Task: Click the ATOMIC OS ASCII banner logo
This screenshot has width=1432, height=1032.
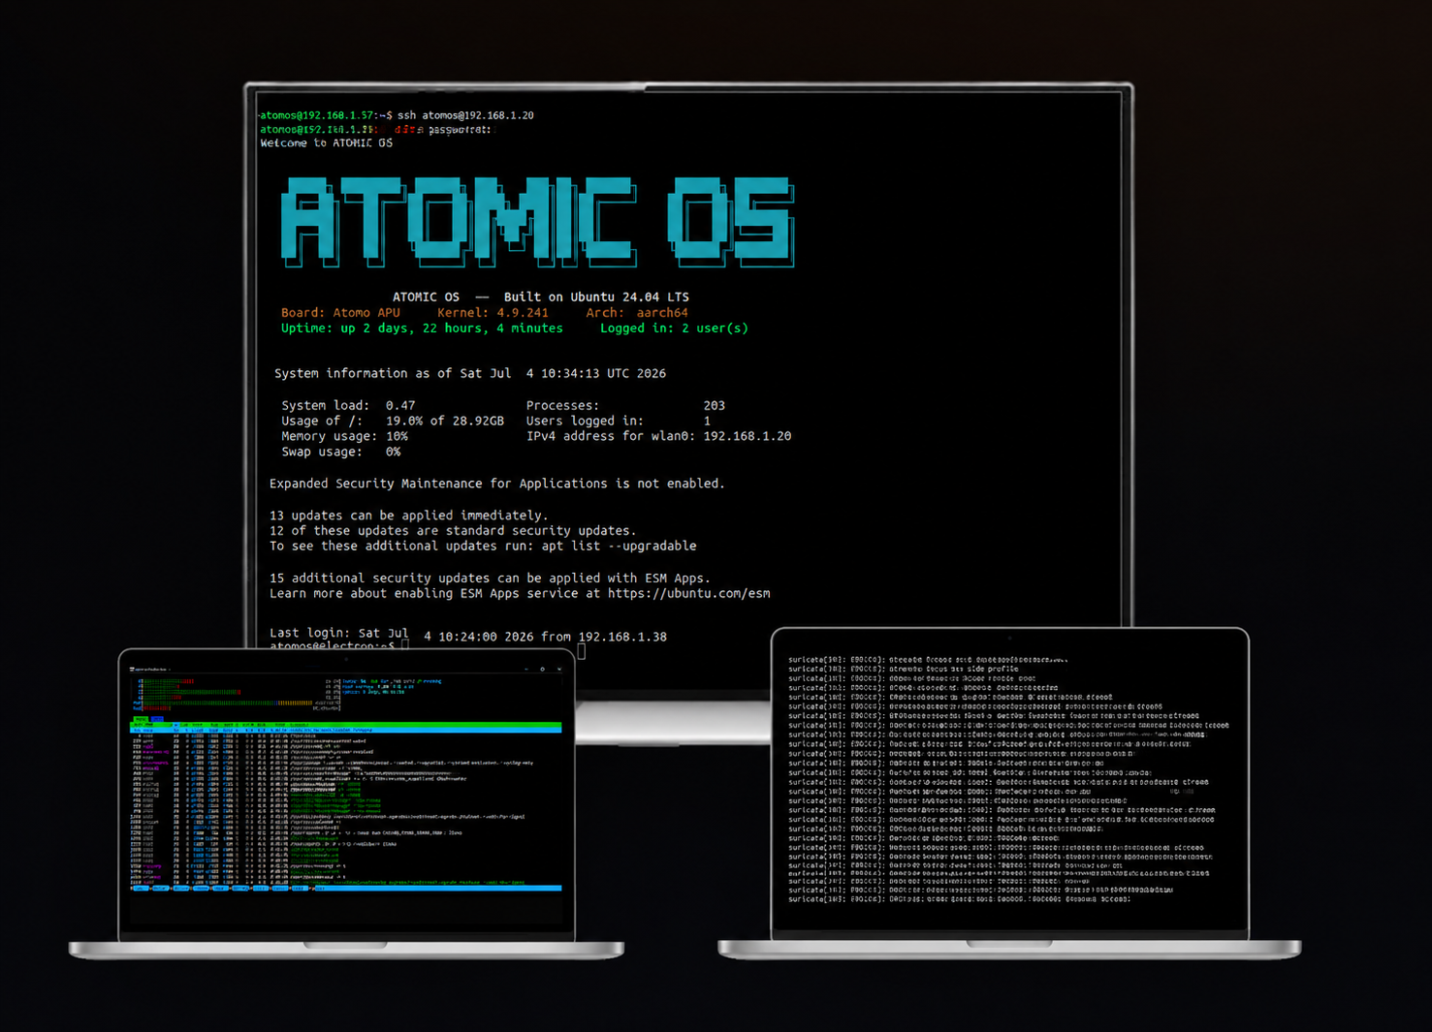Action: click(x=538, y=222)
